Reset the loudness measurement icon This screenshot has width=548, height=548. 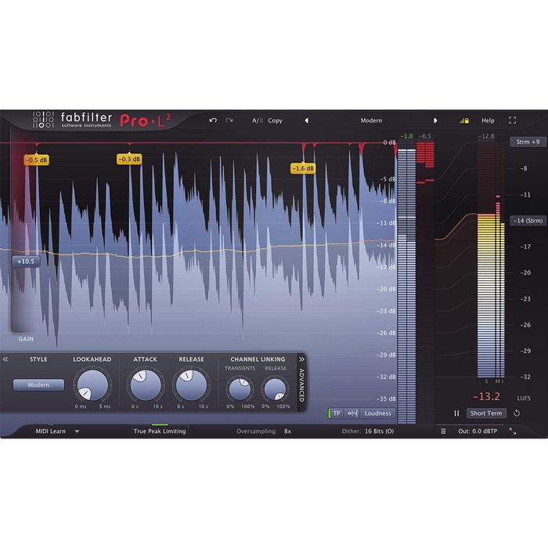tap(517, 413)
